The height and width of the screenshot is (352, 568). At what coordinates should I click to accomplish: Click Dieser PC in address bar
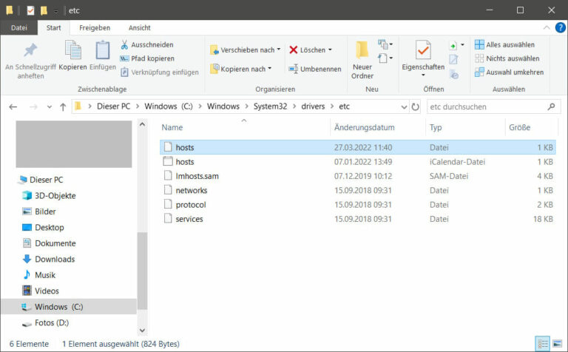coord(113,106)
